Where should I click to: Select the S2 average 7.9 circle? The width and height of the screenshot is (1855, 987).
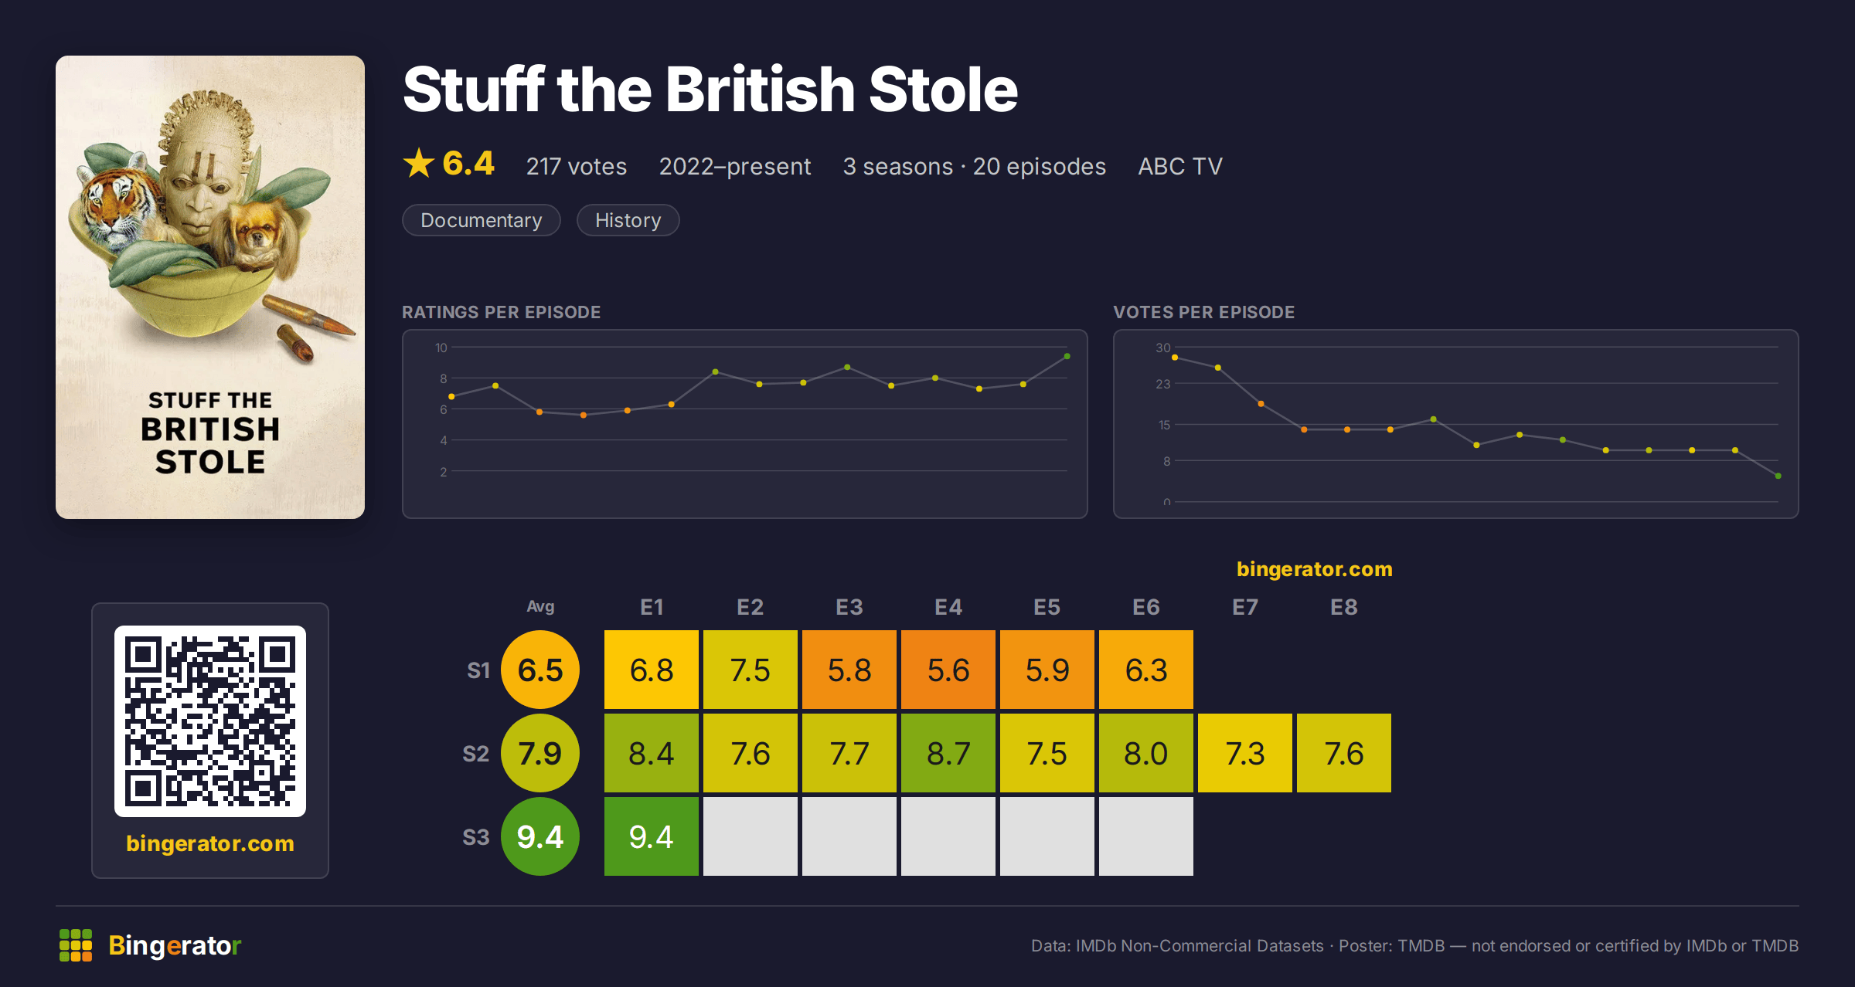[540, 753]
